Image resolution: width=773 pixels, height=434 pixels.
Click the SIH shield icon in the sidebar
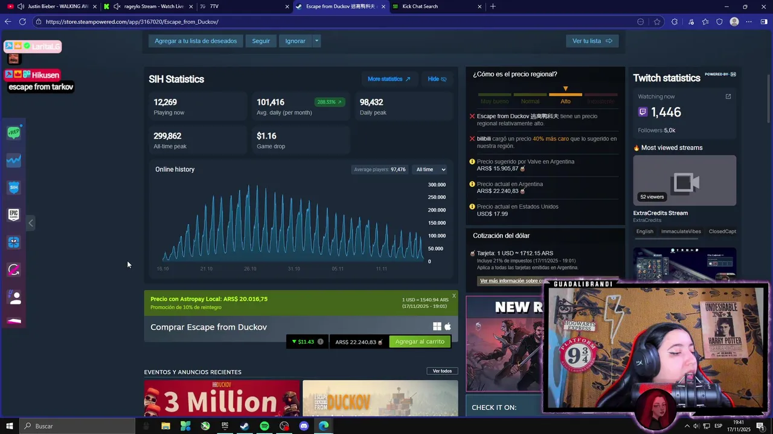pos(13,187)
